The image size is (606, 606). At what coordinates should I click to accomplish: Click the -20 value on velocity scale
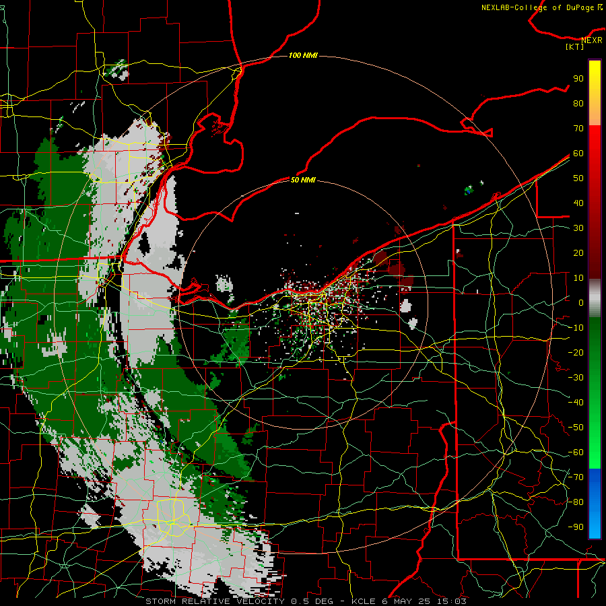pyautogui.click(x=576, y=353)
